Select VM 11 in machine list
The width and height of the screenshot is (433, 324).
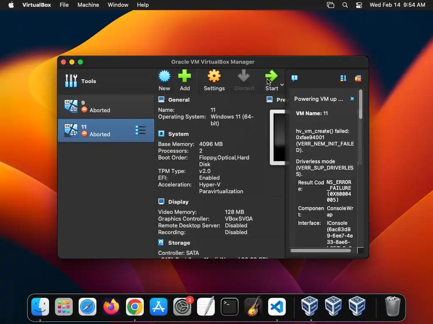(x=106, y=130)
